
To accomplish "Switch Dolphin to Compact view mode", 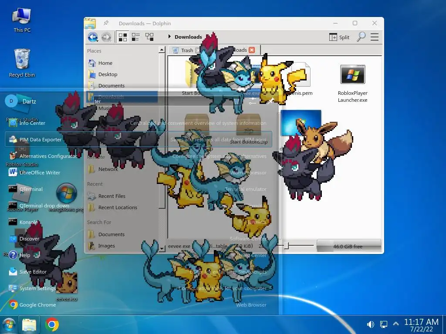I will point(136,37).
